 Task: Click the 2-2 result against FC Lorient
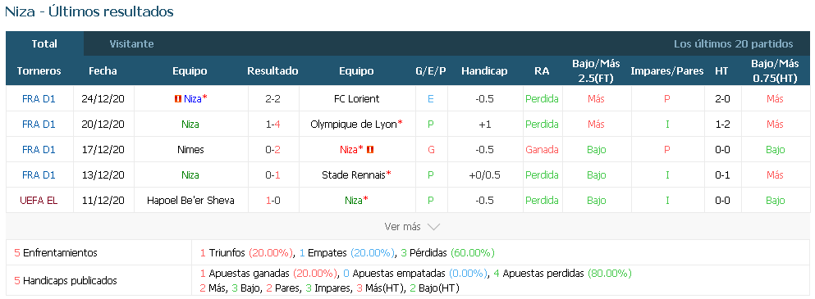[272, 98]
